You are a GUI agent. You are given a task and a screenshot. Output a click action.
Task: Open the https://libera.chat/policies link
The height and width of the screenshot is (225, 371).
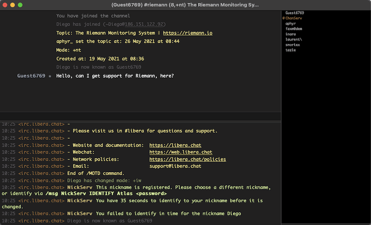coord(188,159)
